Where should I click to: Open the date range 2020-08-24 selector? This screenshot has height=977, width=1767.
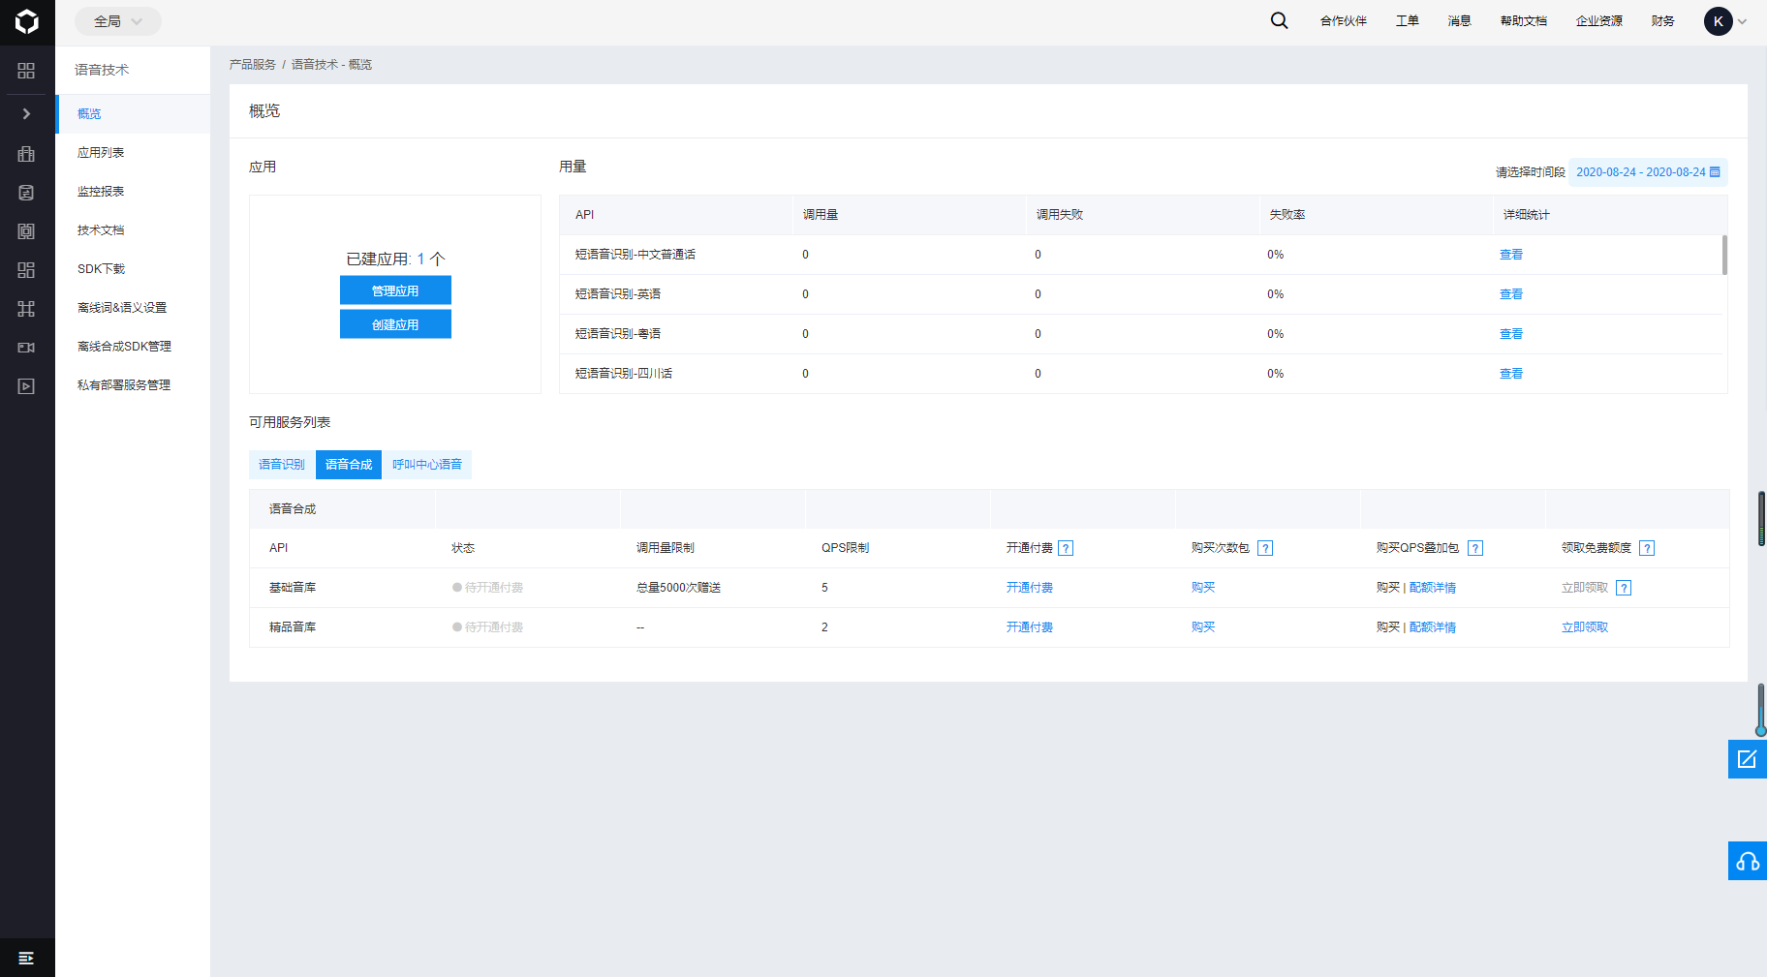tap(1648, 172)
